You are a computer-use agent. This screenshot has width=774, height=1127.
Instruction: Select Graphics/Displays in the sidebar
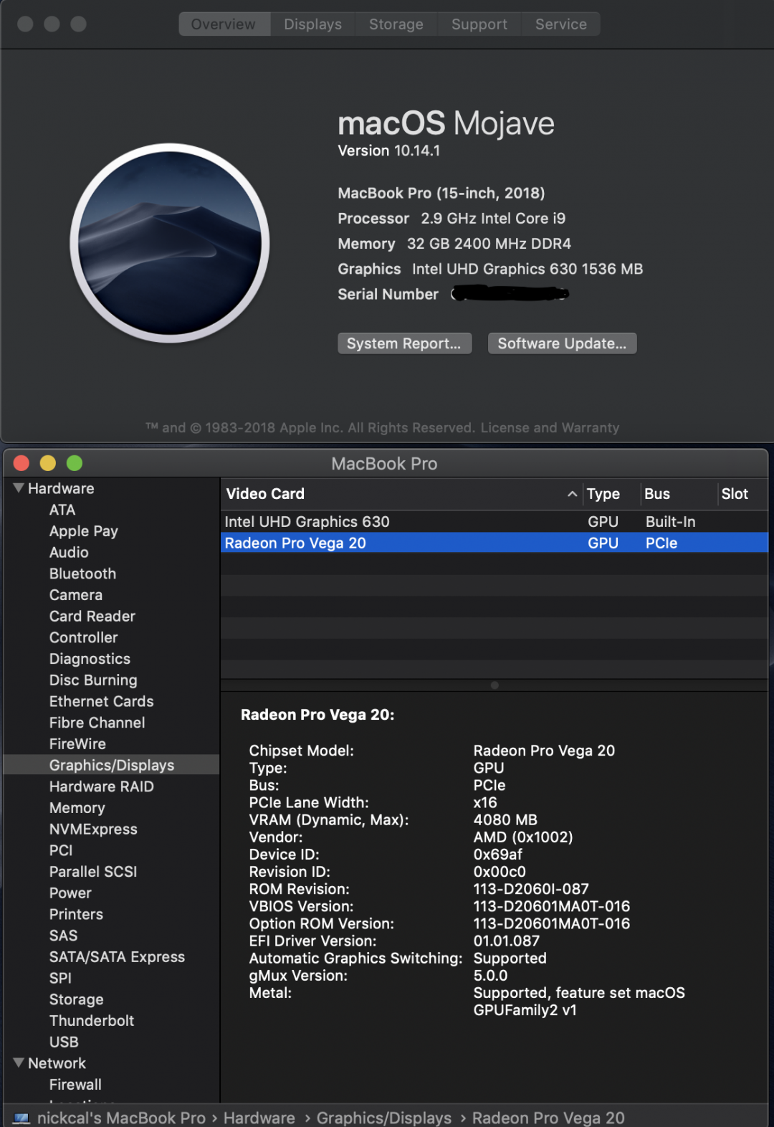tap(112, 765)
